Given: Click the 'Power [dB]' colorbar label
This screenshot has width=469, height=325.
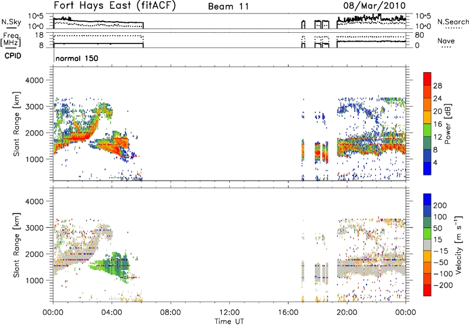Looking at the screenshot, I should [x=447, y=124].
